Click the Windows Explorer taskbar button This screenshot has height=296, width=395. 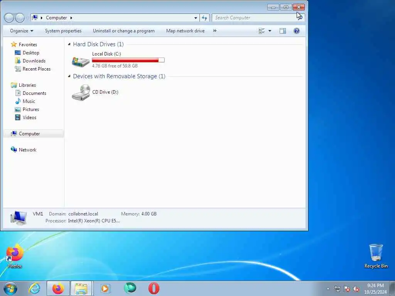(82, 288)
